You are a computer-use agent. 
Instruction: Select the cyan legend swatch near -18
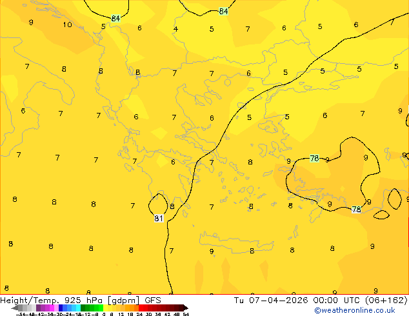[78, 308]
